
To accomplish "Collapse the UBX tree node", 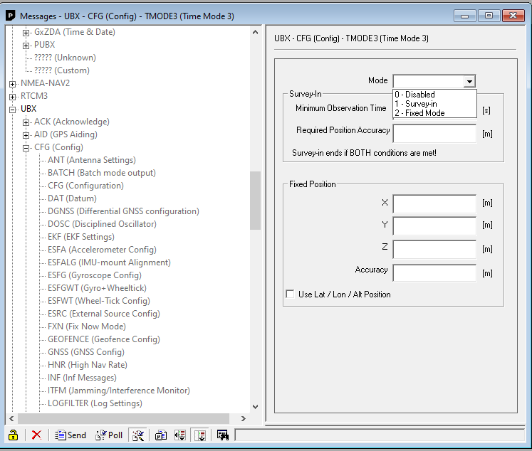I will (x=13, y=109).
